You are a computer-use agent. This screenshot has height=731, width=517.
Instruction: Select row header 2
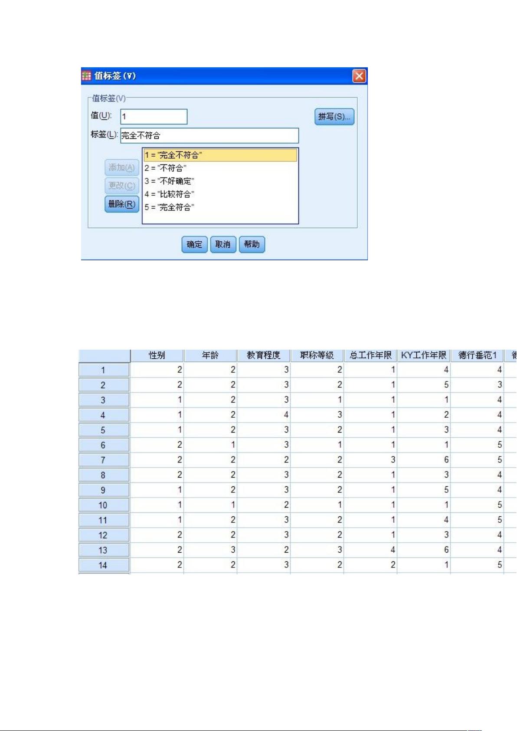pyautogui.click(x=104, y=385)
